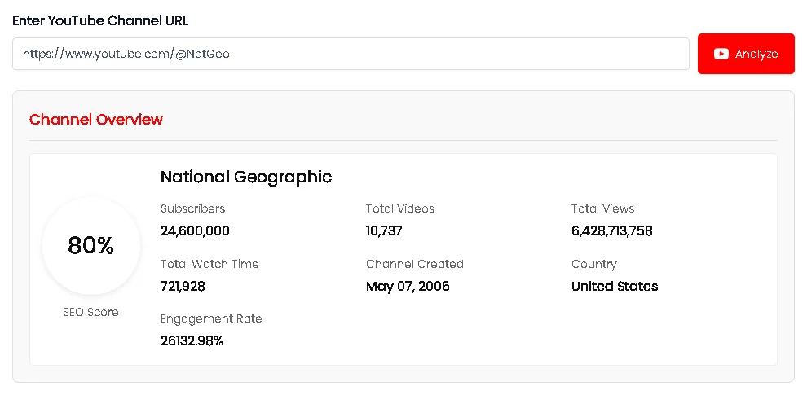The height and width of the screenshot is (395, 807).
Task: Click the 'SEO Score' caption
Action: [x=90, y=312]
